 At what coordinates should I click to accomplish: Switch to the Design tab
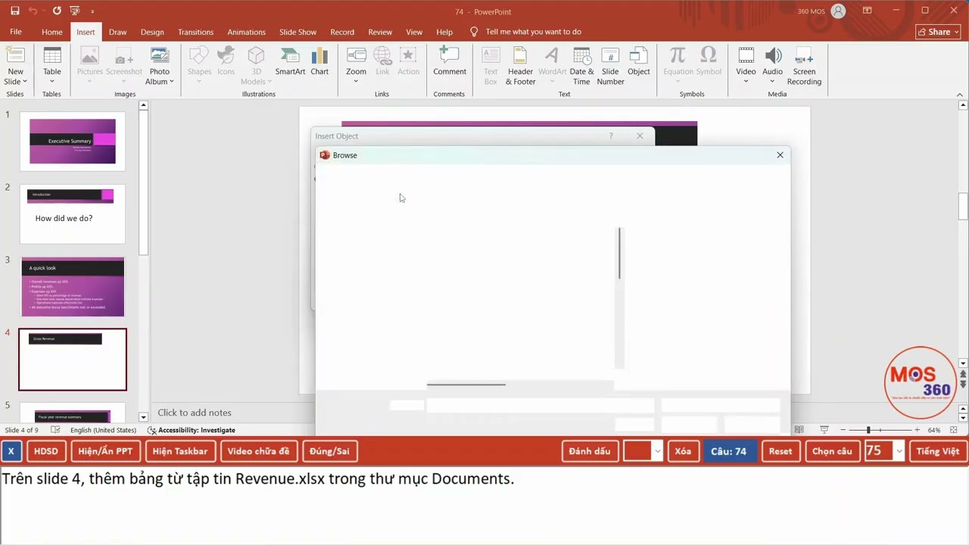(152, 32)
